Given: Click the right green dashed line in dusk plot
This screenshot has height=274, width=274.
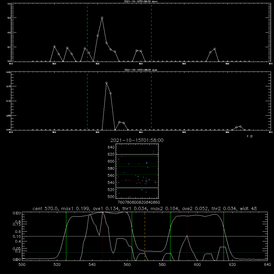Looking at the screenshot, I should (x=151, y=101).
